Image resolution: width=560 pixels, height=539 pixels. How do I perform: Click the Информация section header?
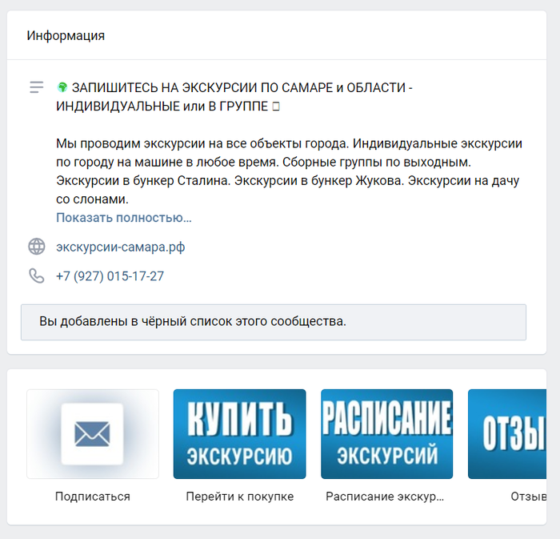pyautogui.click(x=66, y=36)
